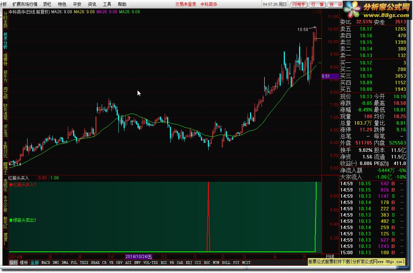Switch indicator to VOL-TDX
Image resolution: width=413 pixels, height=273 pixels.
pos(151,263)
